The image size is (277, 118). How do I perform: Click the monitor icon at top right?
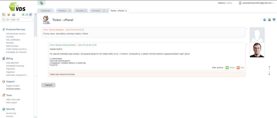274,19
